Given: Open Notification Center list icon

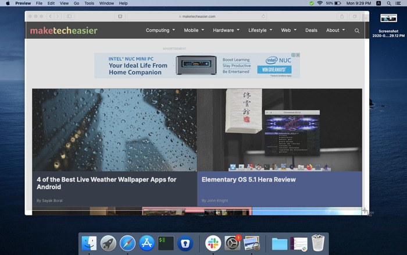Looking at the screenshot, I should (x=398, y=3).
